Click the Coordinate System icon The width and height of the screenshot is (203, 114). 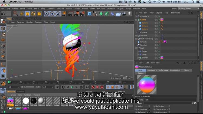click(64, 14)
